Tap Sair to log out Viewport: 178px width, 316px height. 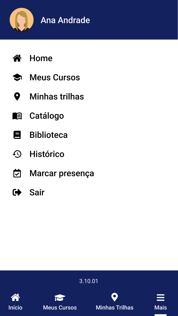coord(37,192)
